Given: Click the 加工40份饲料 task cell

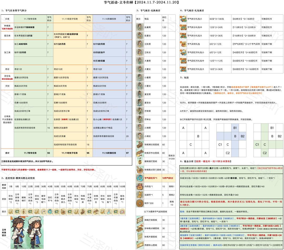Looking at the screenshot, I should 30,44.
